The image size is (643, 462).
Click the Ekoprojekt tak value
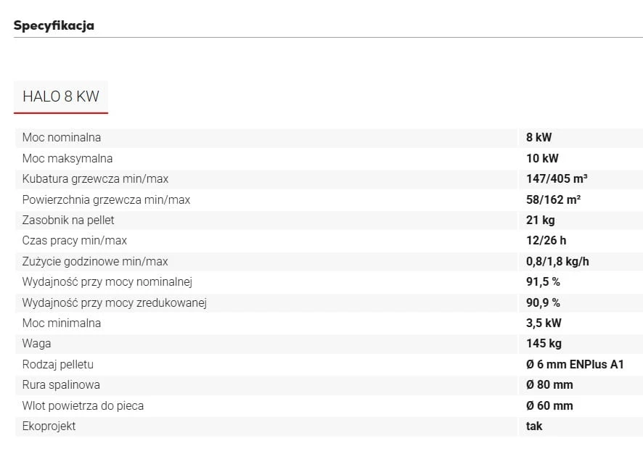(534, 426)
